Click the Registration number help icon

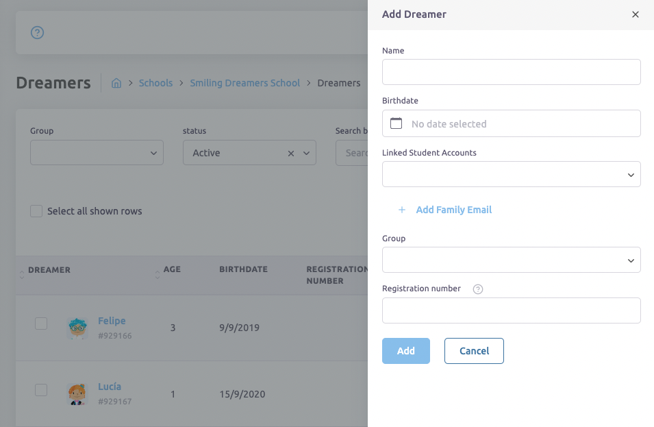click(478, 289)
